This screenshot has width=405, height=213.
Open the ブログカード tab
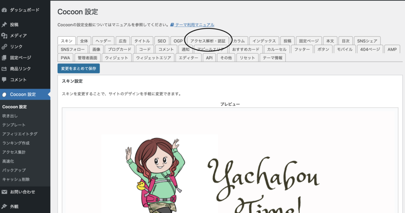pyautogui.click(x=119, y=49)
